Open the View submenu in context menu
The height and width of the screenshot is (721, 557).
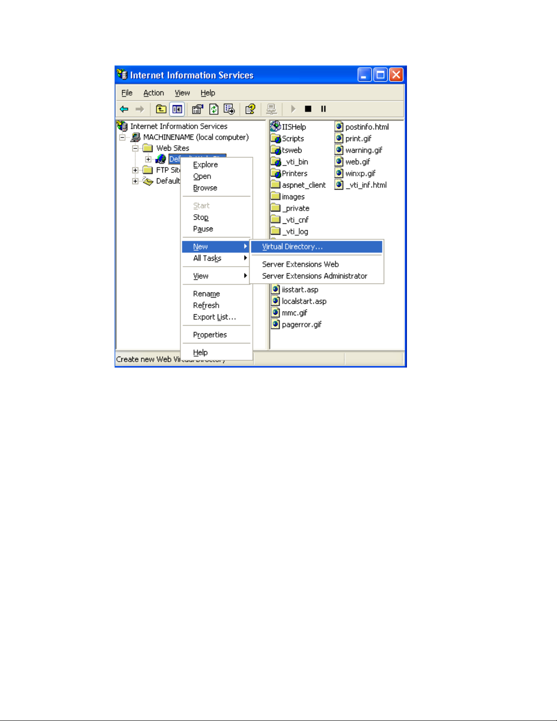click(x=216, y=276)
